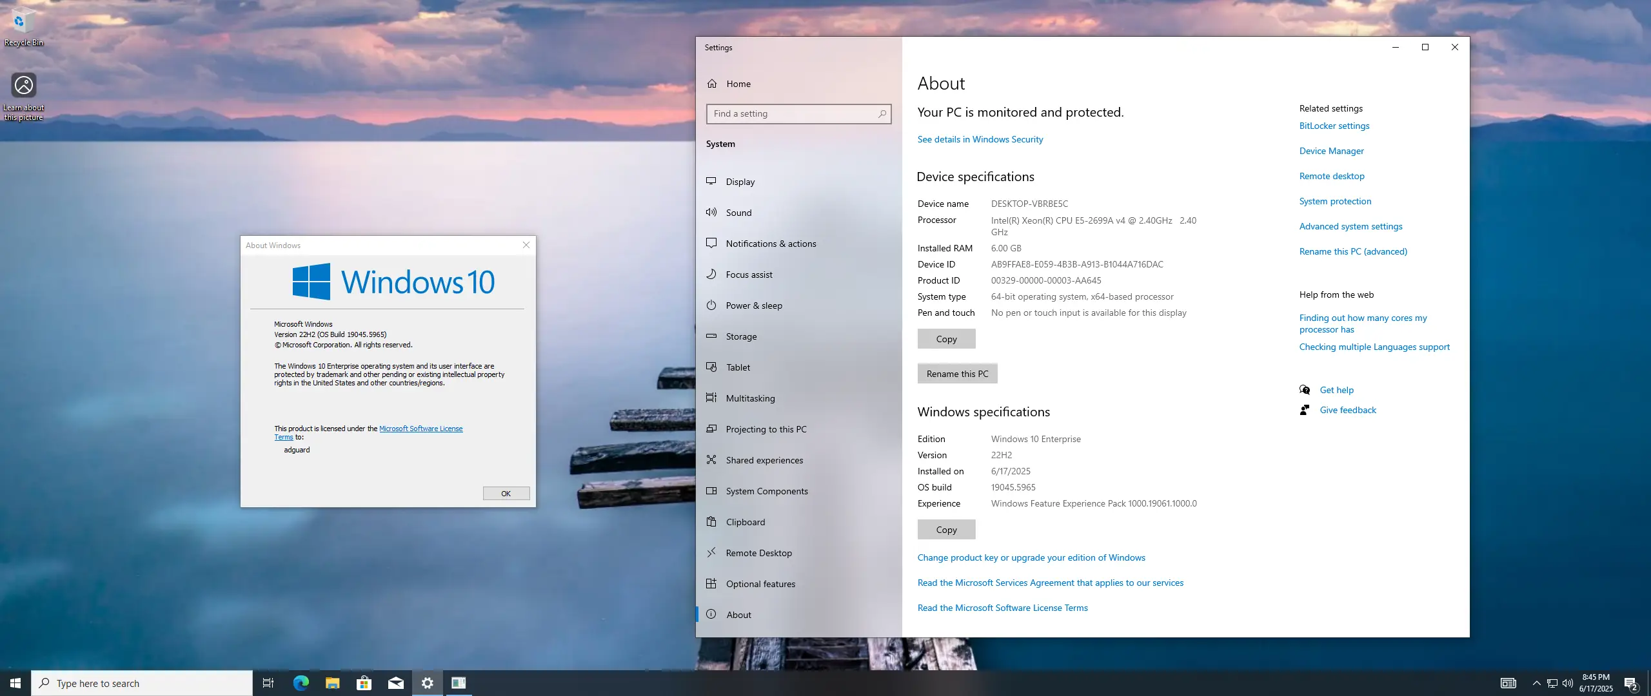Open Focus assist moon icon

pyautogui.click(x=711, y=274)
